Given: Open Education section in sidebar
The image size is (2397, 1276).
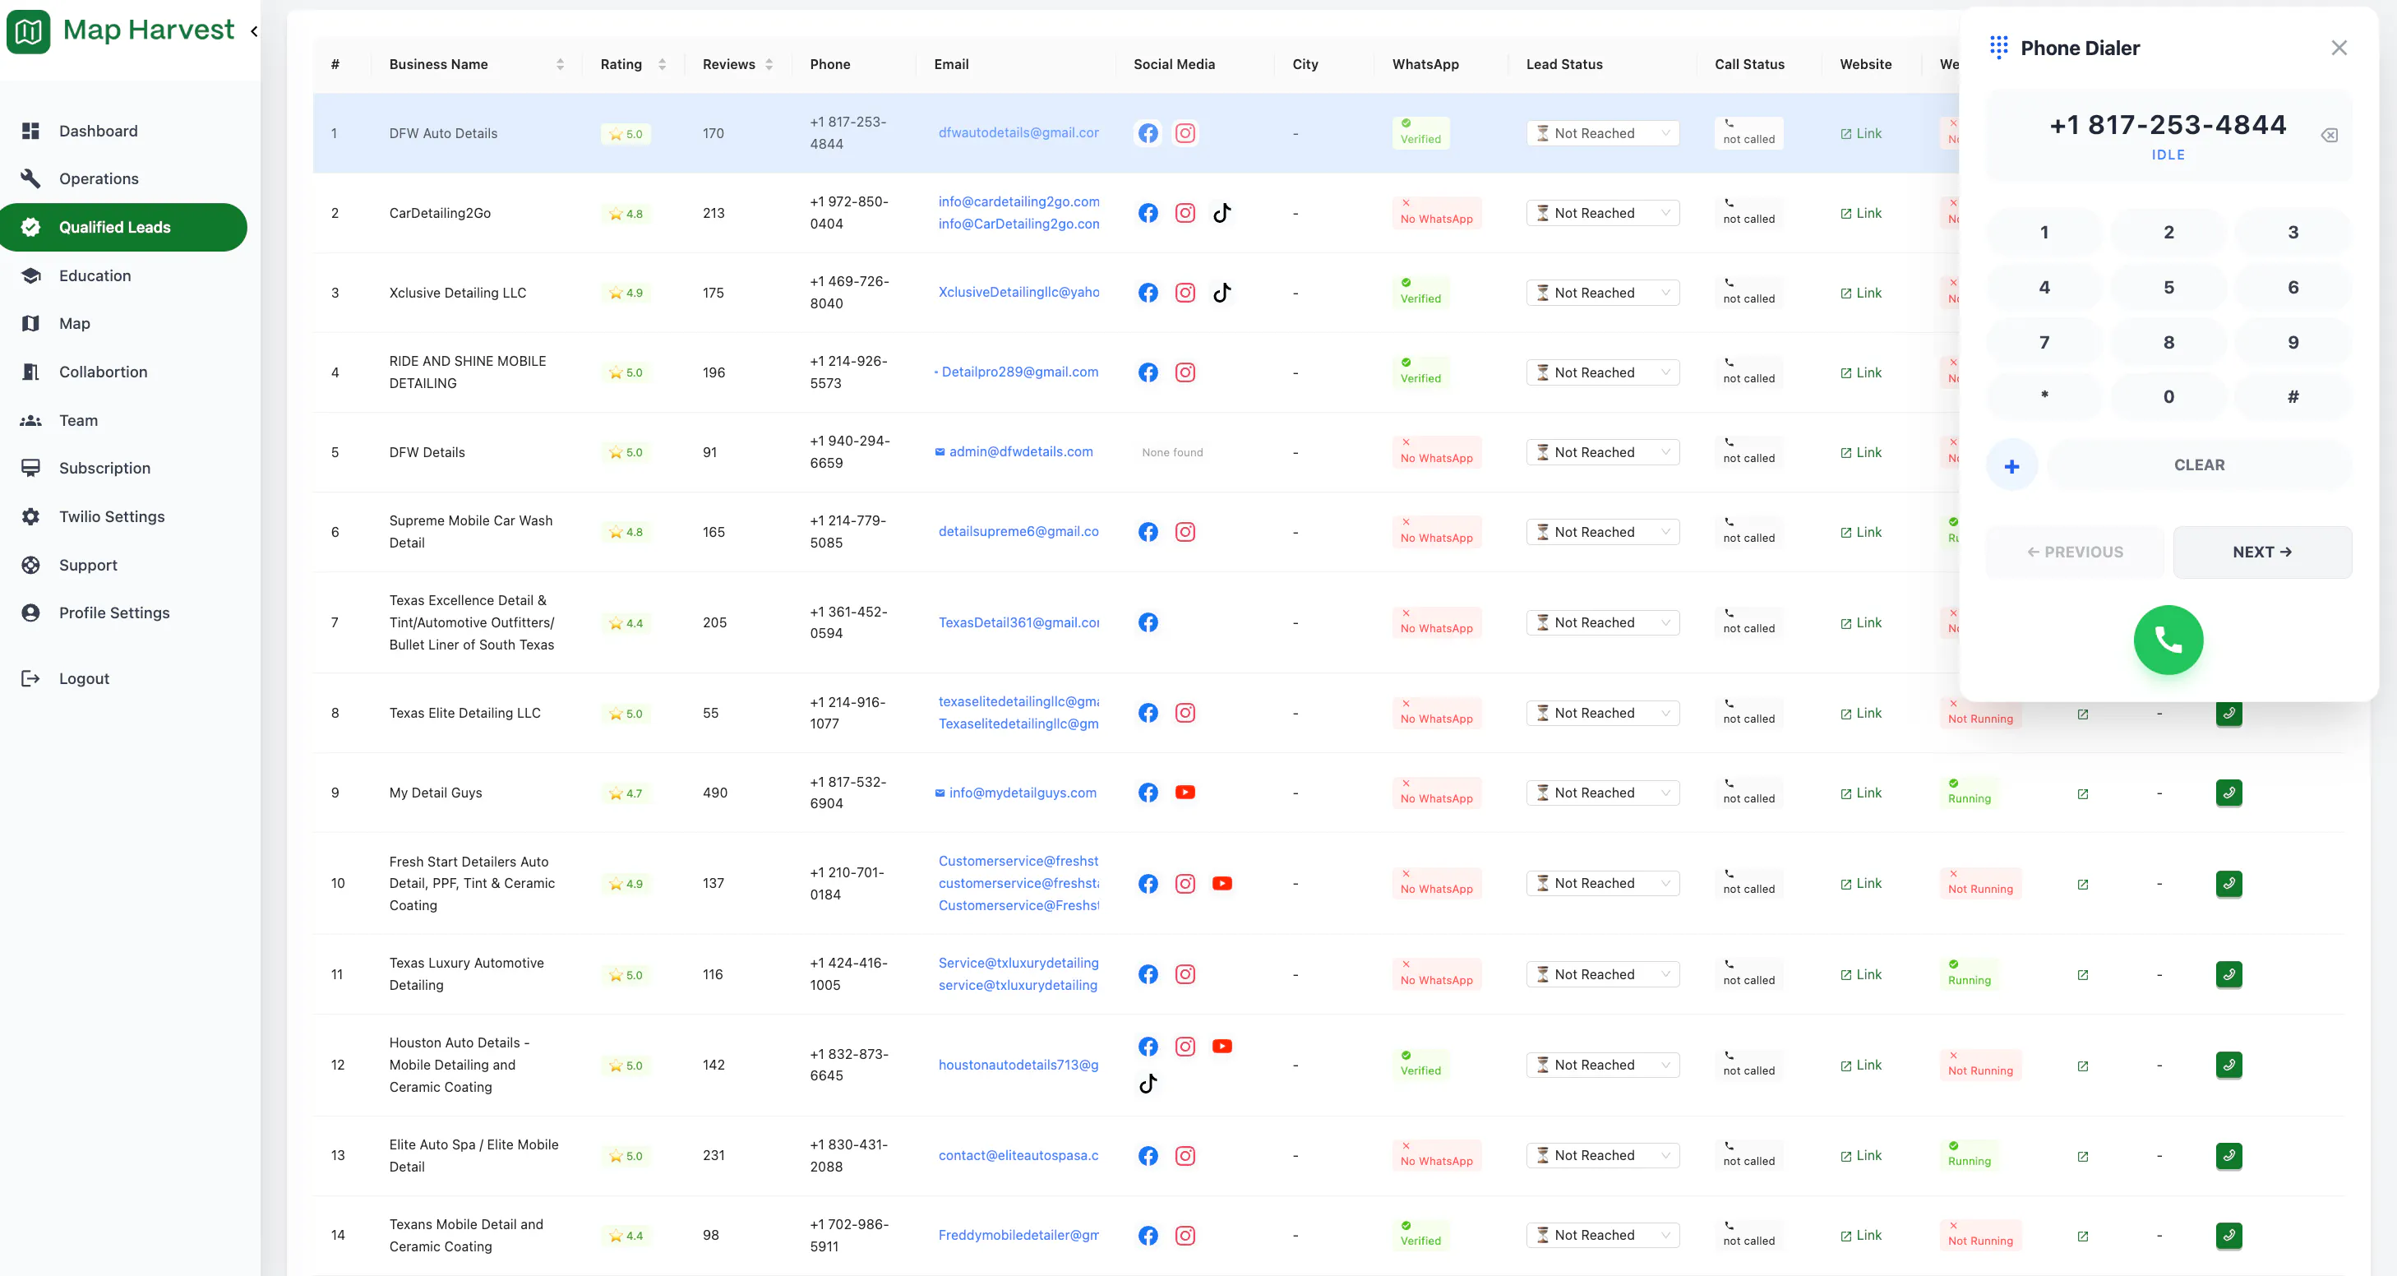Looking at the screenshot, I should tap(95, 275).
